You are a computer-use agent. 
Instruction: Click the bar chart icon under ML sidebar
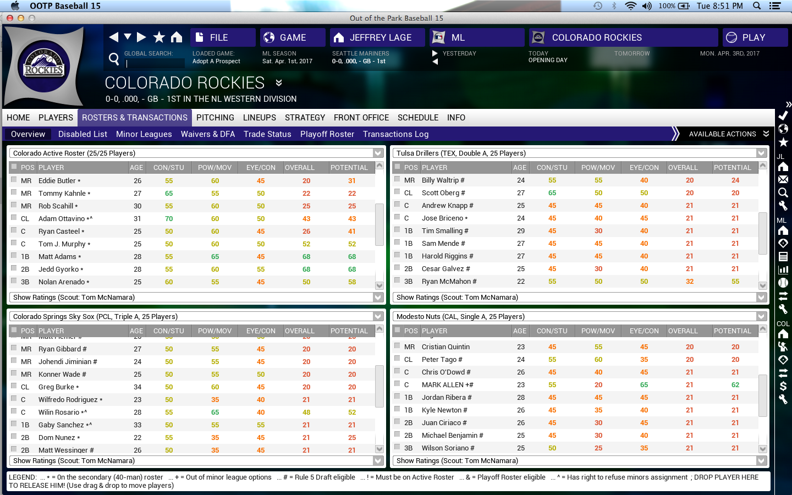[x=783, y=269]
